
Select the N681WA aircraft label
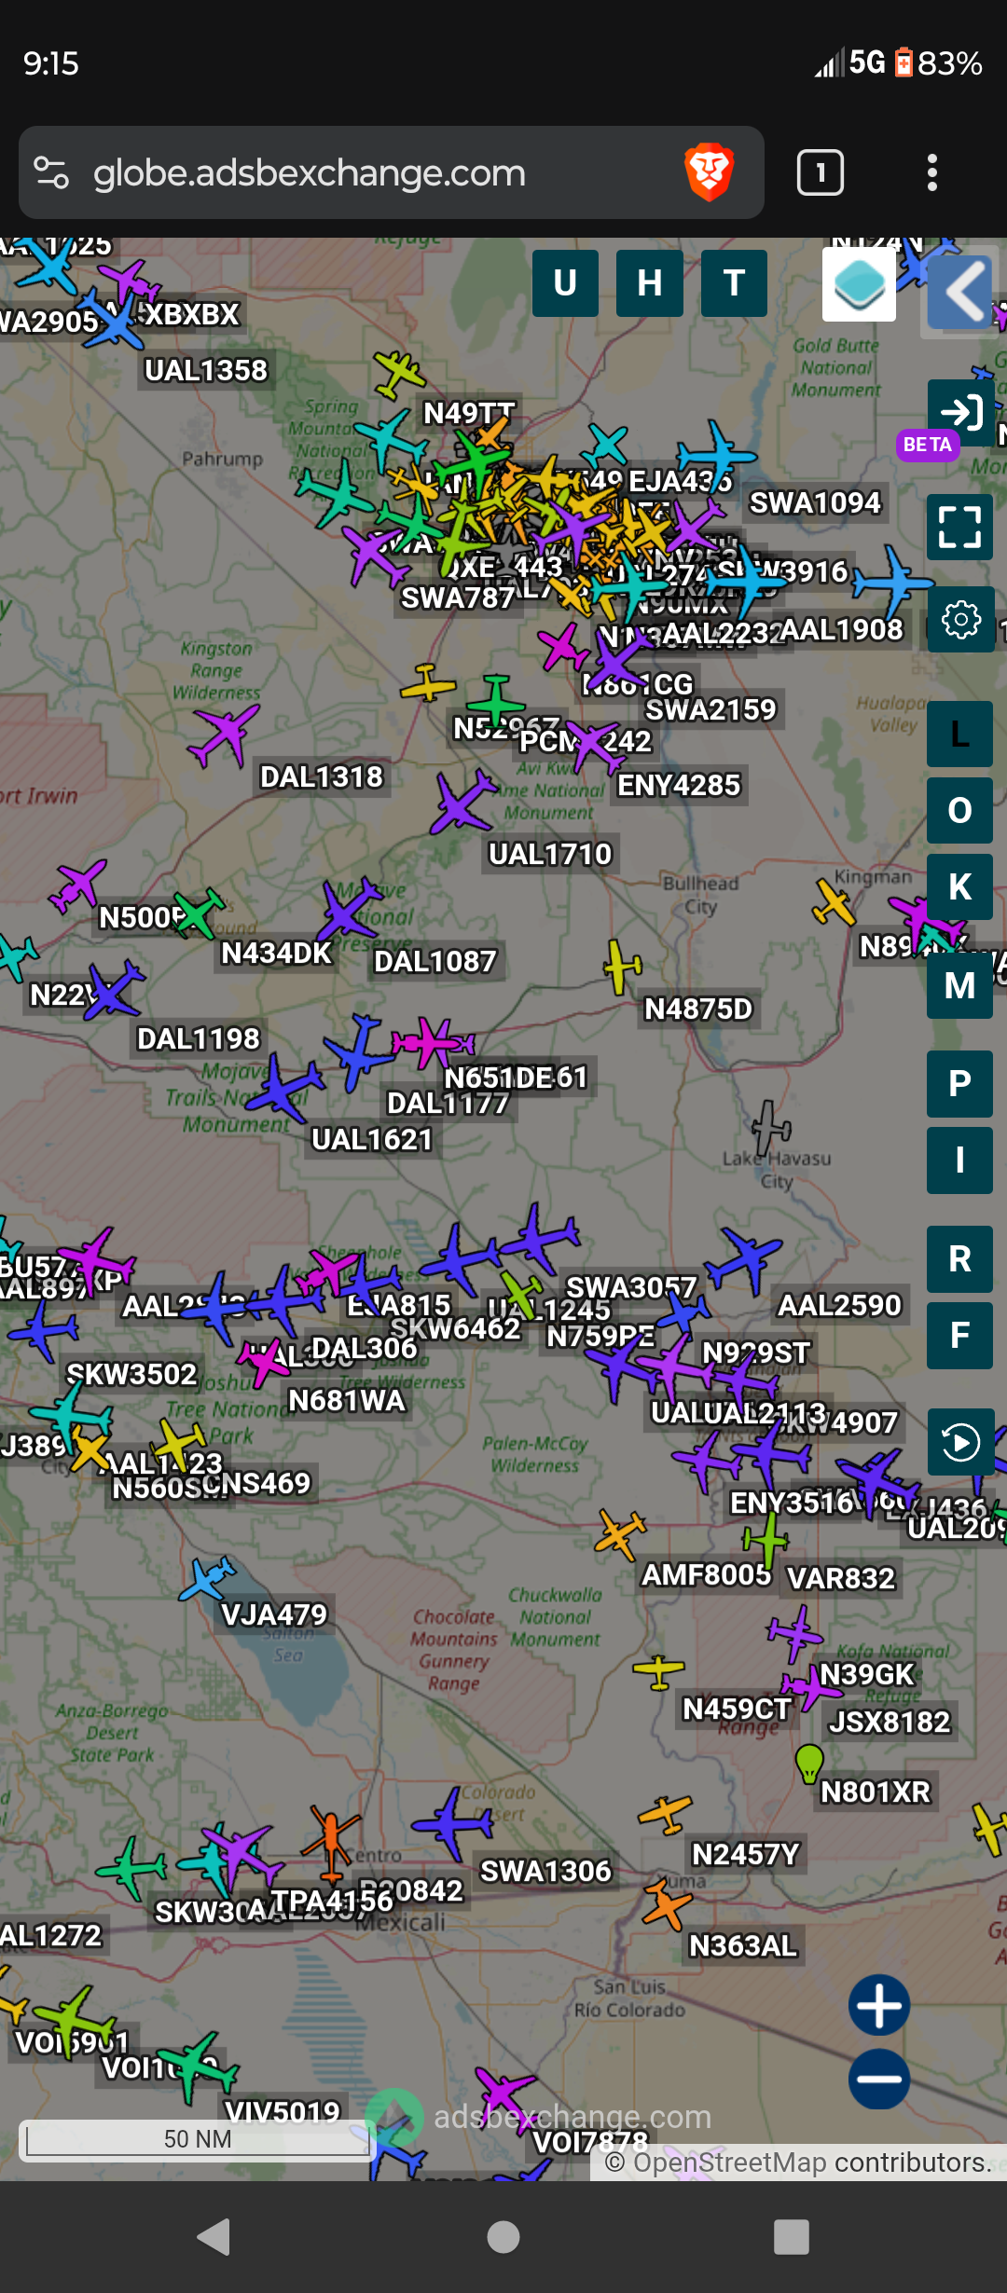click(x=347, y=1400)
